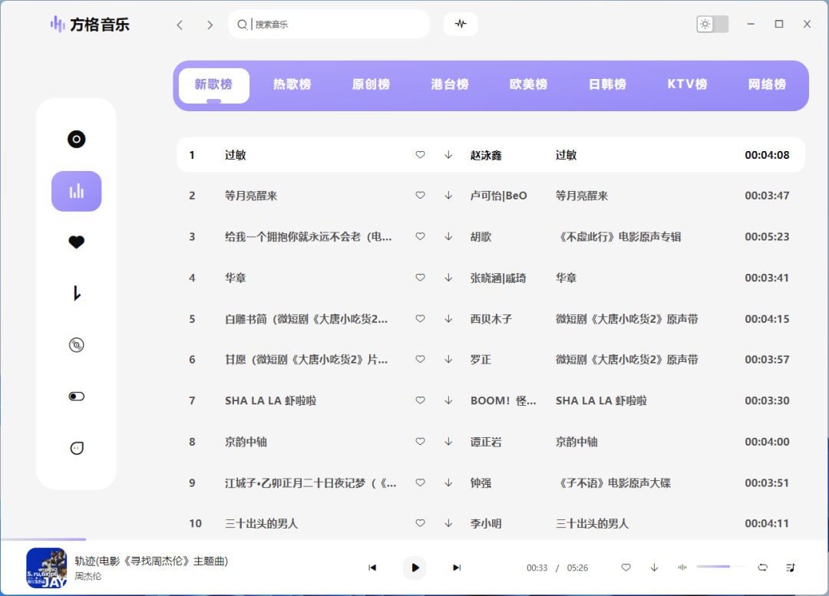Navigate forward with the right chevron
The image size is (829, 596).
tap(210, 25)
